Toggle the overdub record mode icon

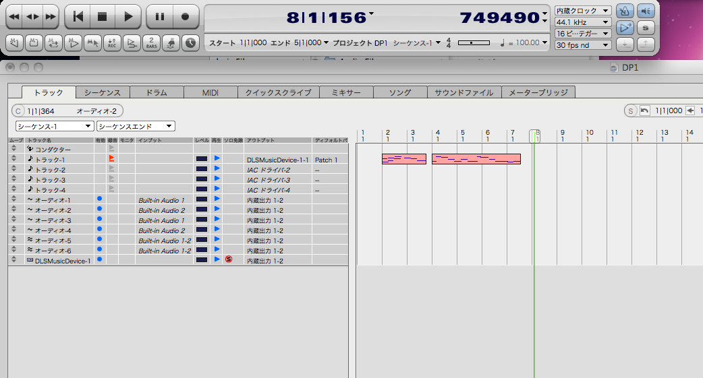click(x=132, y=43)
